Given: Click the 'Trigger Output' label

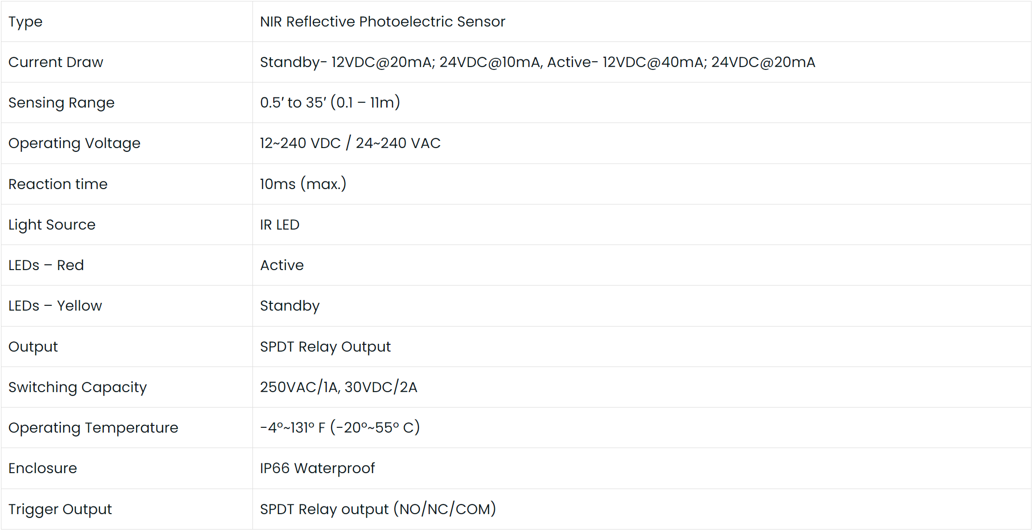Looking at the screenshot, I should click(60, 509).
